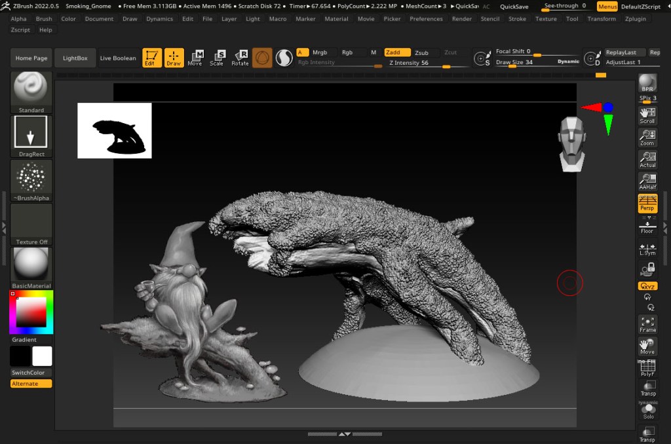671x444 pixels.
Task: Click the silhouette thumbnail in the viewport
Action: pos(115,130)
